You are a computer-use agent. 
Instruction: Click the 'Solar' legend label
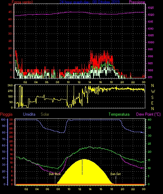(x=45, y=114)
